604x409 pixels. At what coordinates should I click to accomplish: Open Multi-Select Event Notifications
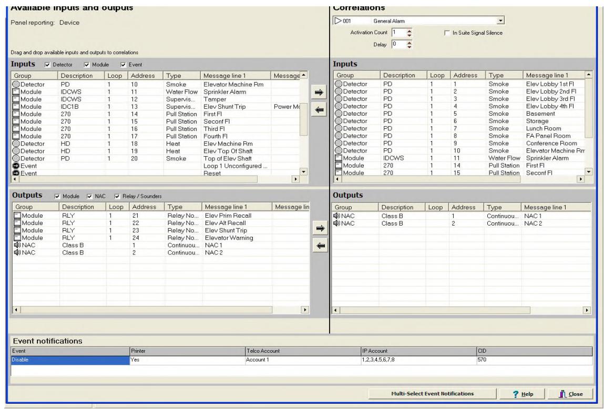(x=432, y=394)
